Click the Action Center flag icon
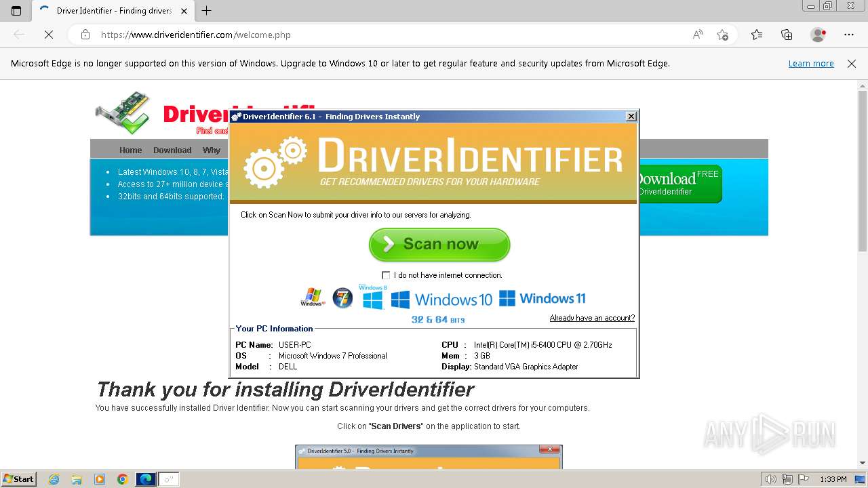This screenshot has width=868, height=488. click(x=804, y=479)
